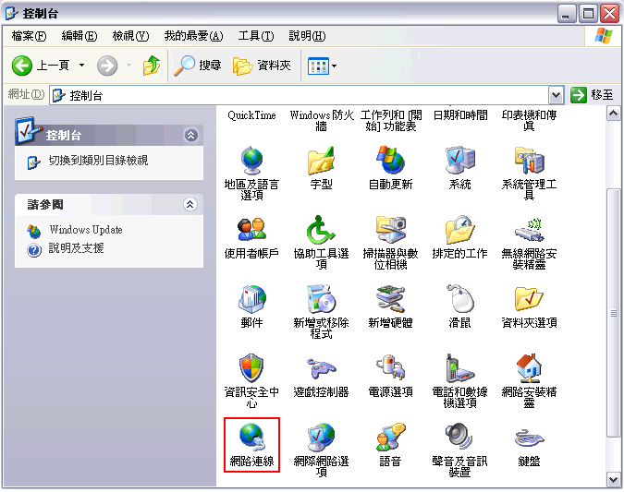Open 網路安裝精靈 house icon
624x492 pixels.
tap(529, 368)
